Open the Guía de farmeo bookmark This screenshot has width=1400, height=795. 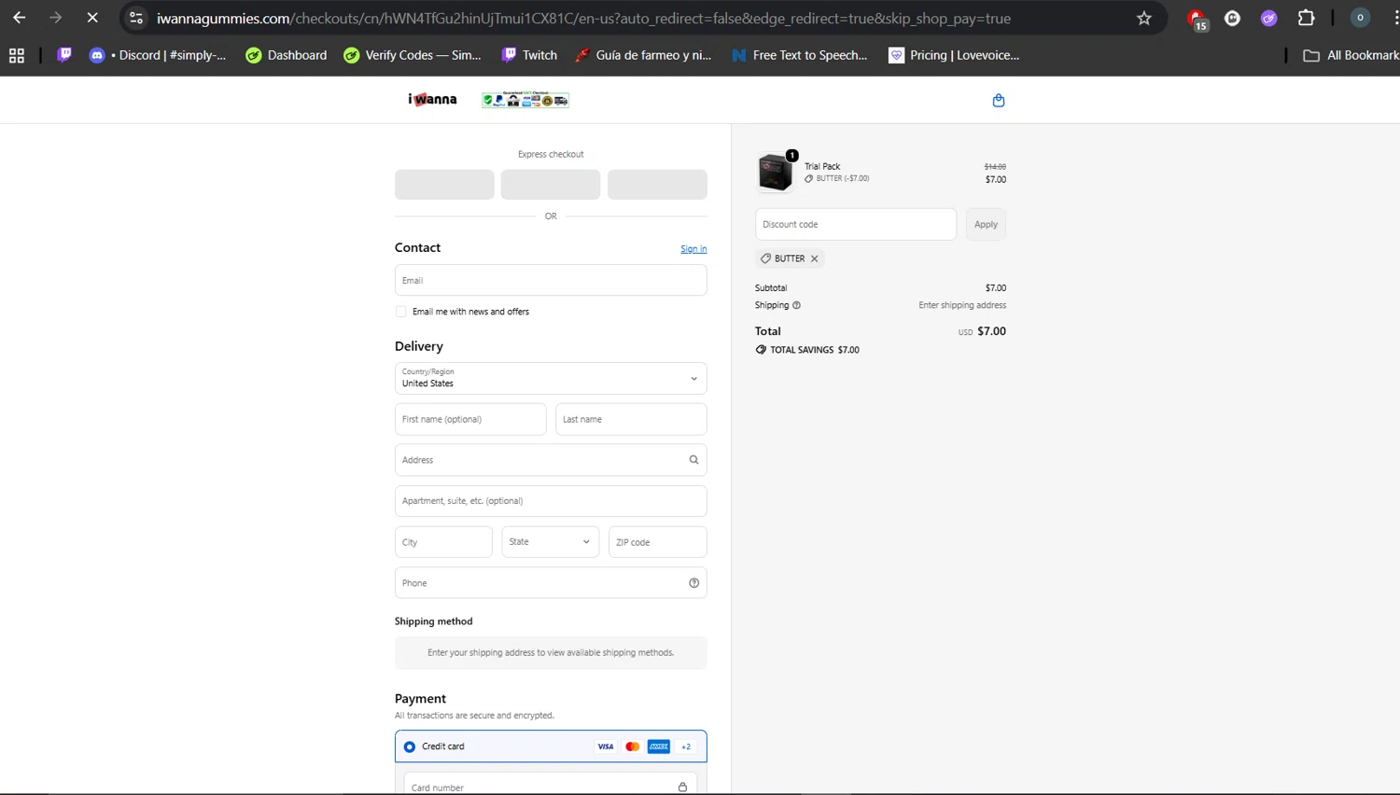pyautogui.click(x=643, y=55)
